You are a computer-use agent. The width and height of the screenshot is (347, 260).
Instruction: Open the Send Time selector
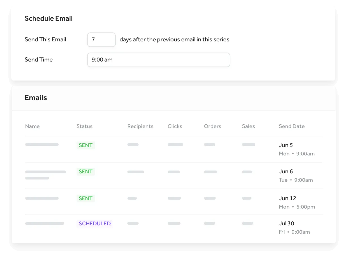click(159, 60)
